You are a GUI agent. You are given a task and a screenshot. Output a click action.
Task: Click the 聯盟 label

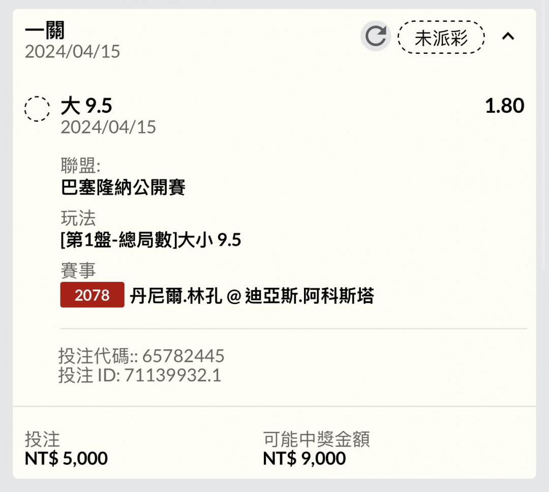click(80, 165)
